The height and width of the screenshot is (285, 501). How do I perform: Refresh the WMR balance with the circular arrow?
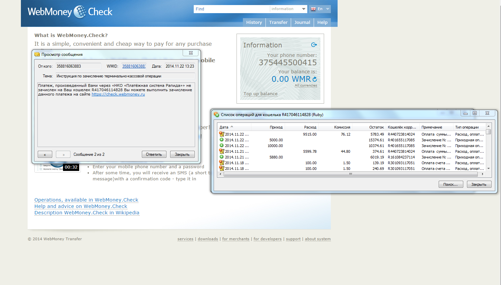[x=315, y=79]
